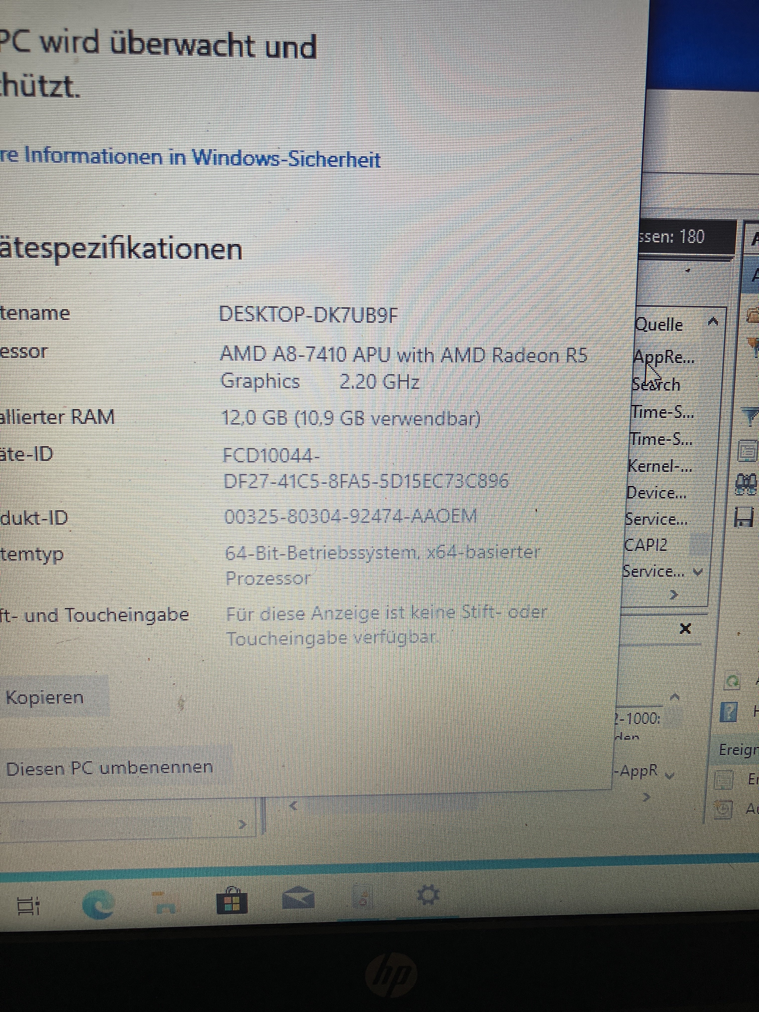Click the blue help question-mark icon

[x=729, y=712]
